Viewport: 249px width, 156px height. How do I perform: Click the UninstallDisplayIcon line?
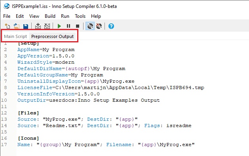76,81
